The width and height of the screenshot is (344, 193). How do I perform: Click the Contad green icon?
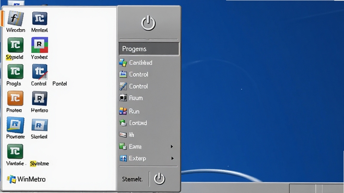click(x=123, y=123)
